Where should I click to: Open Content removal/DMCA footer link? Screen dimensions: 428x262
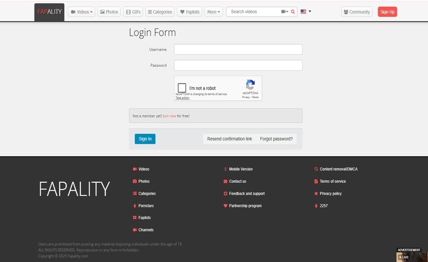(x=338, y=169)
